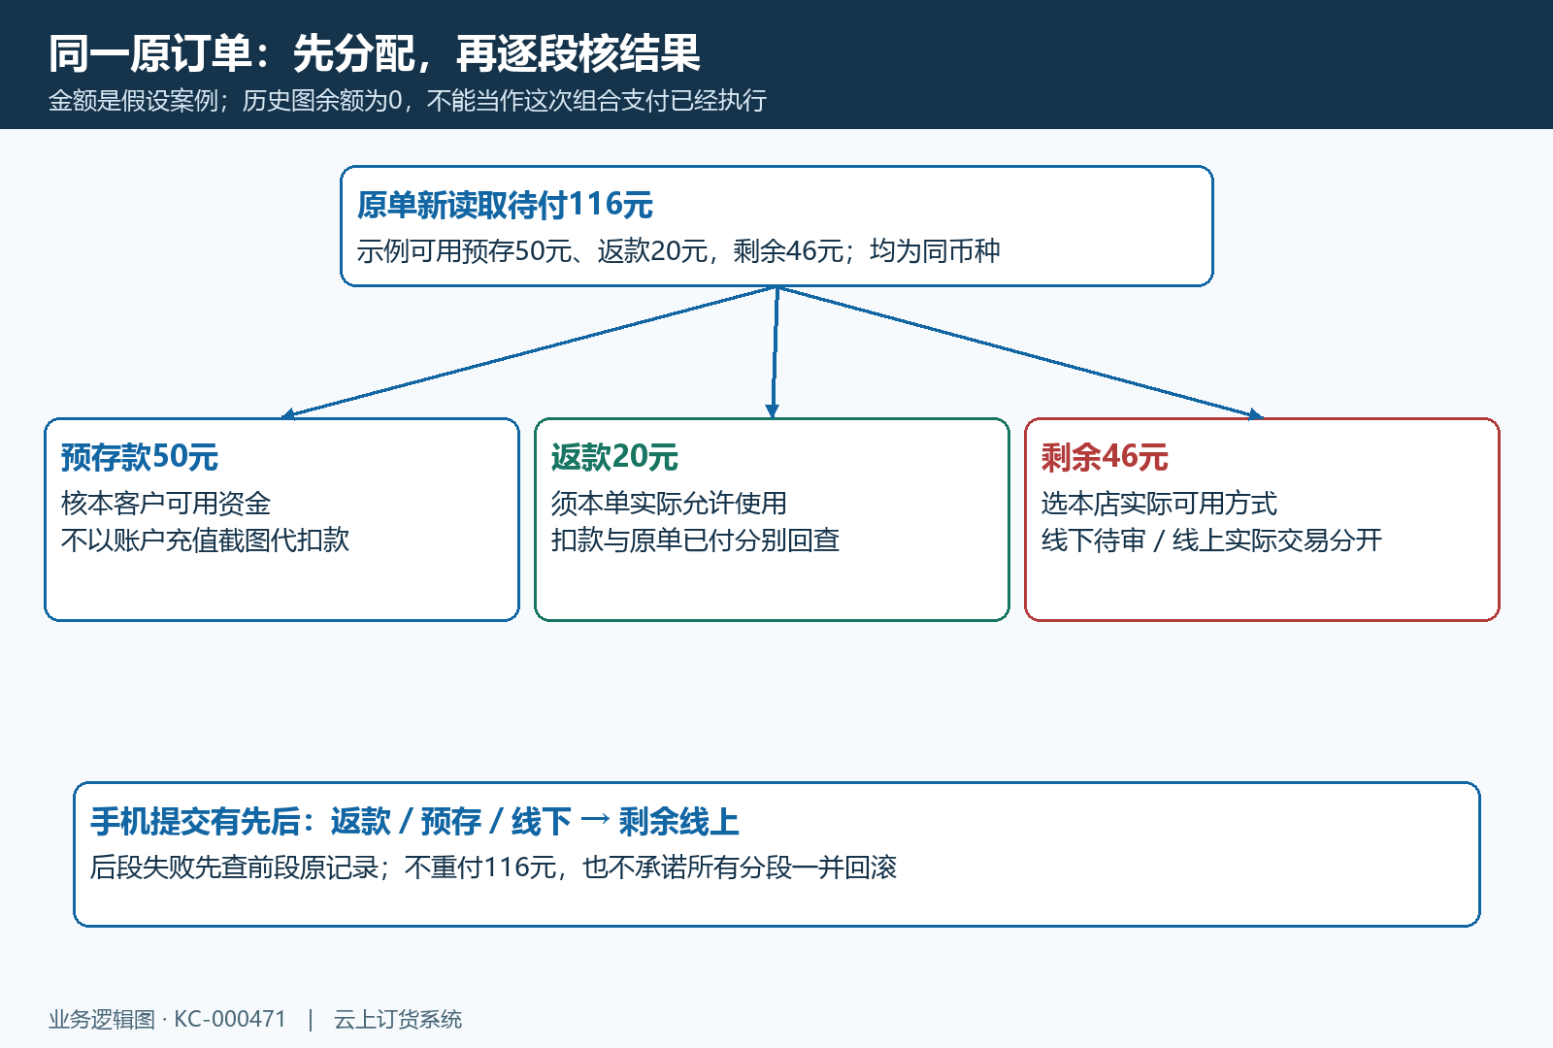The width and height of the screenshot is (1553, 1048).
Task: Select the 预存款50元 heading
Action: [140, 457]
